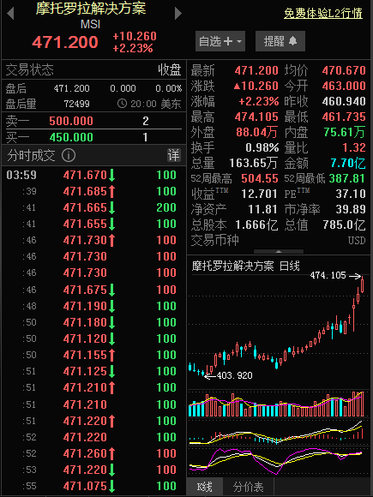Click the clock icon next to 20:00 美东
Image resolution: width=373 pixels, height=497 pixels.
(122, 104)
